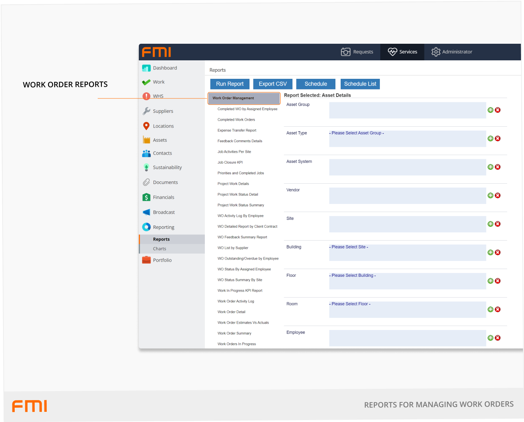Open the Administrator menu
The width and height of the screenshot is (524, 422).
[x=452, y=52]
